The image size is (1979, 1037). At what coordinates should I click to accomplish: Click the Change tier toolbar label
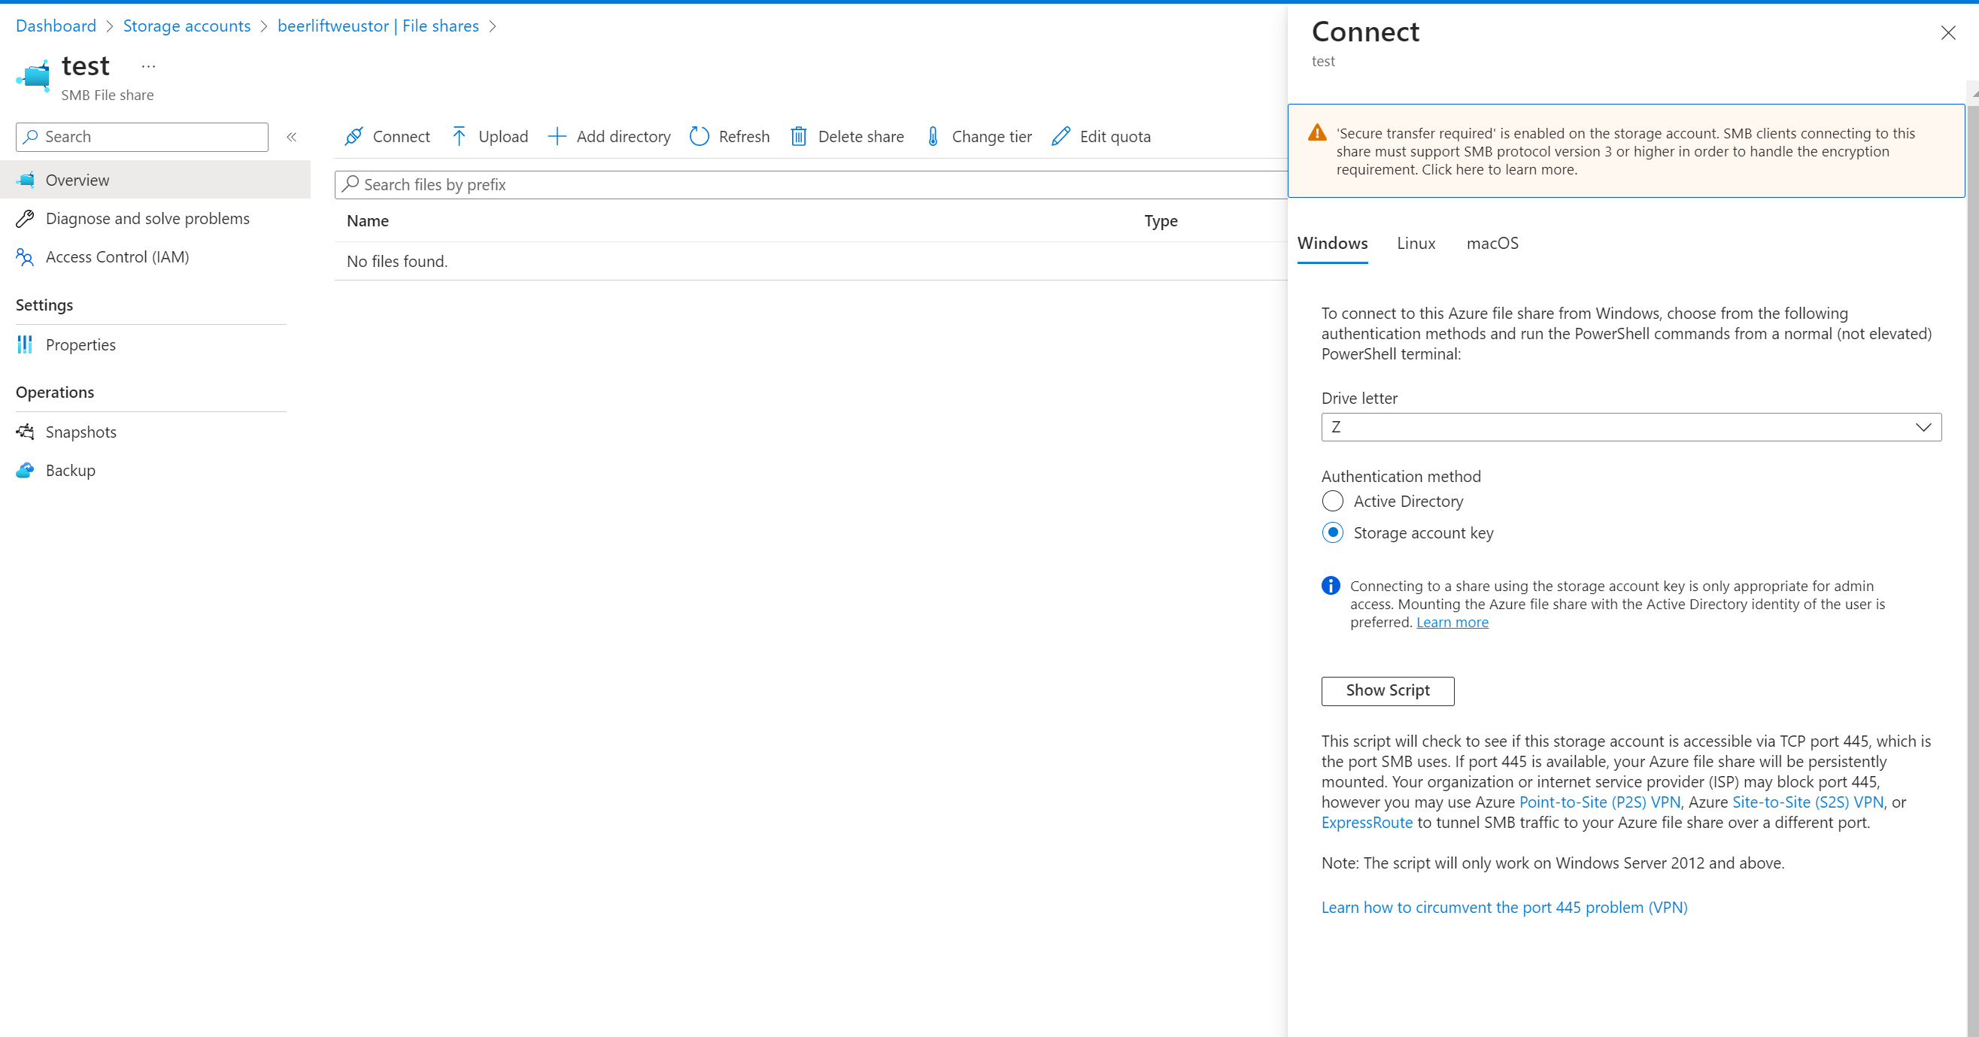click(992, 137)
